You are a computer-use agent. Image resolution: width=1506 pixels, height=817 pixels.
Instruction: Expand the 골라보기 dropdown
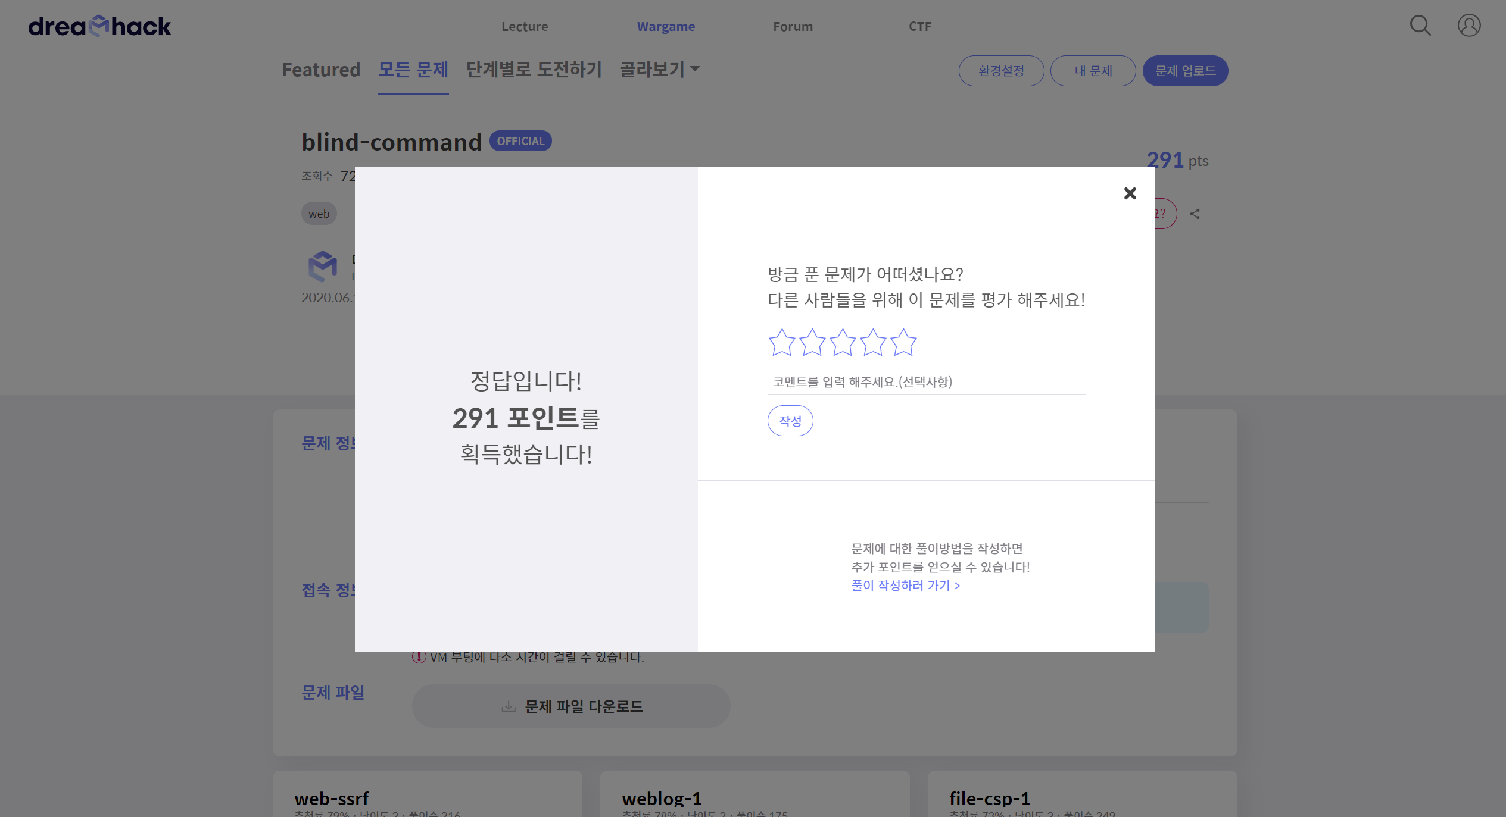pyautogui.click(x=659, y=70)
